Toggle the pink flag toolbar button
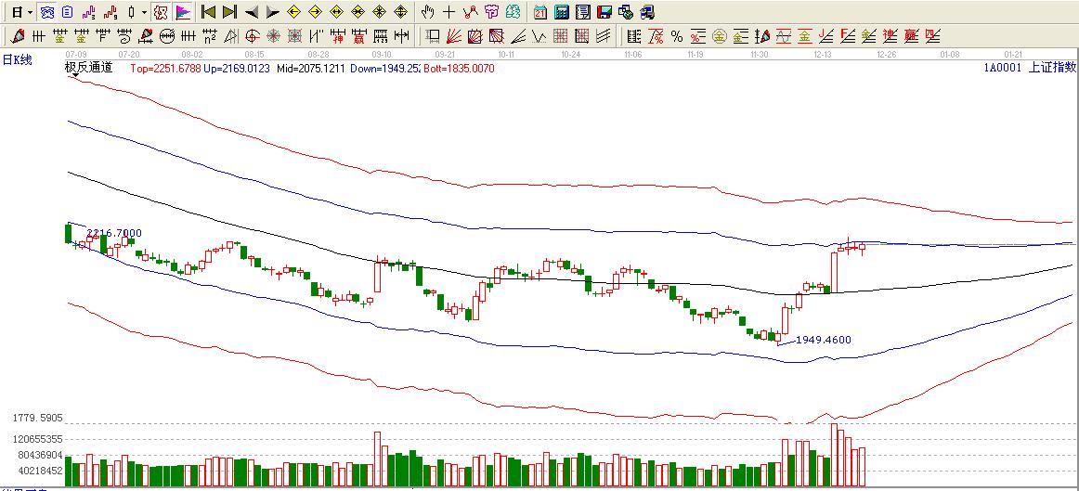Image resolution: width=1079 pixels, height=491 pixels. coord(182,12)
